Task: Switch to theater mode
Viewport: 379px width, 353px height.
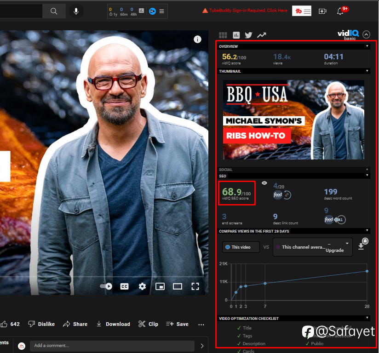Action: tap(178, 286)
